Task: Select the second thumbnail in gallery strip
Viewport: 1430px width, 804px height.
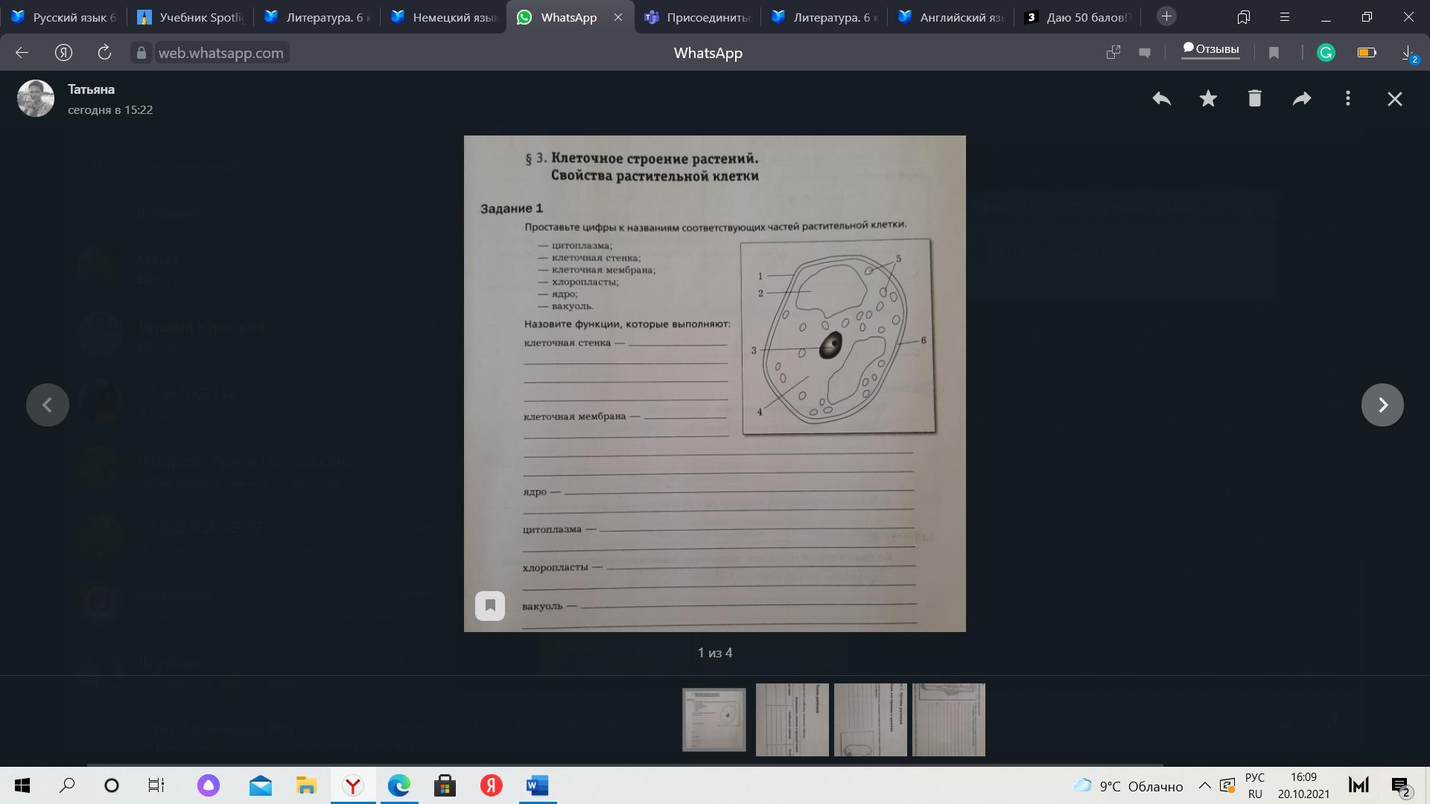Action: tap(792, 720)
